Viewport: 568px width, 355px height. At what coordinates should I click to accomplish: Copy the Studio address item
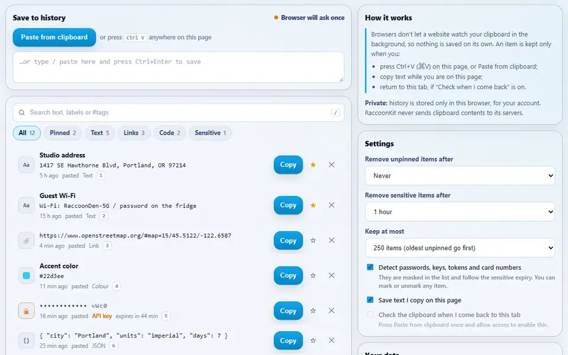tap(288, 165)
